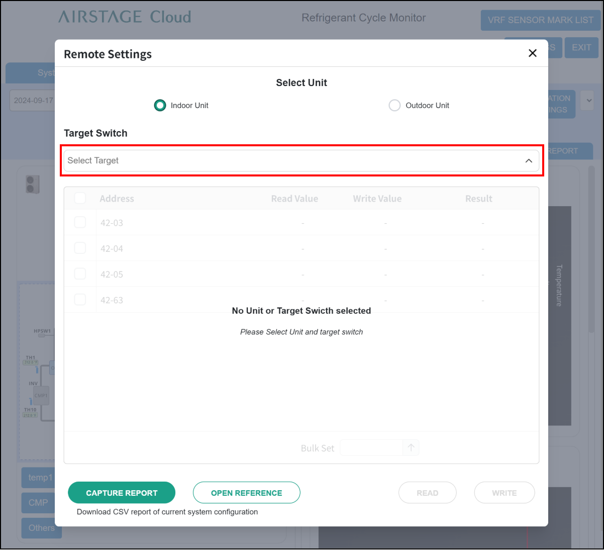Image resolution: width=604 pixels, height=550 pixels.
Task: Tick the checkbox for address 42-63
Action: pos(80,300)
